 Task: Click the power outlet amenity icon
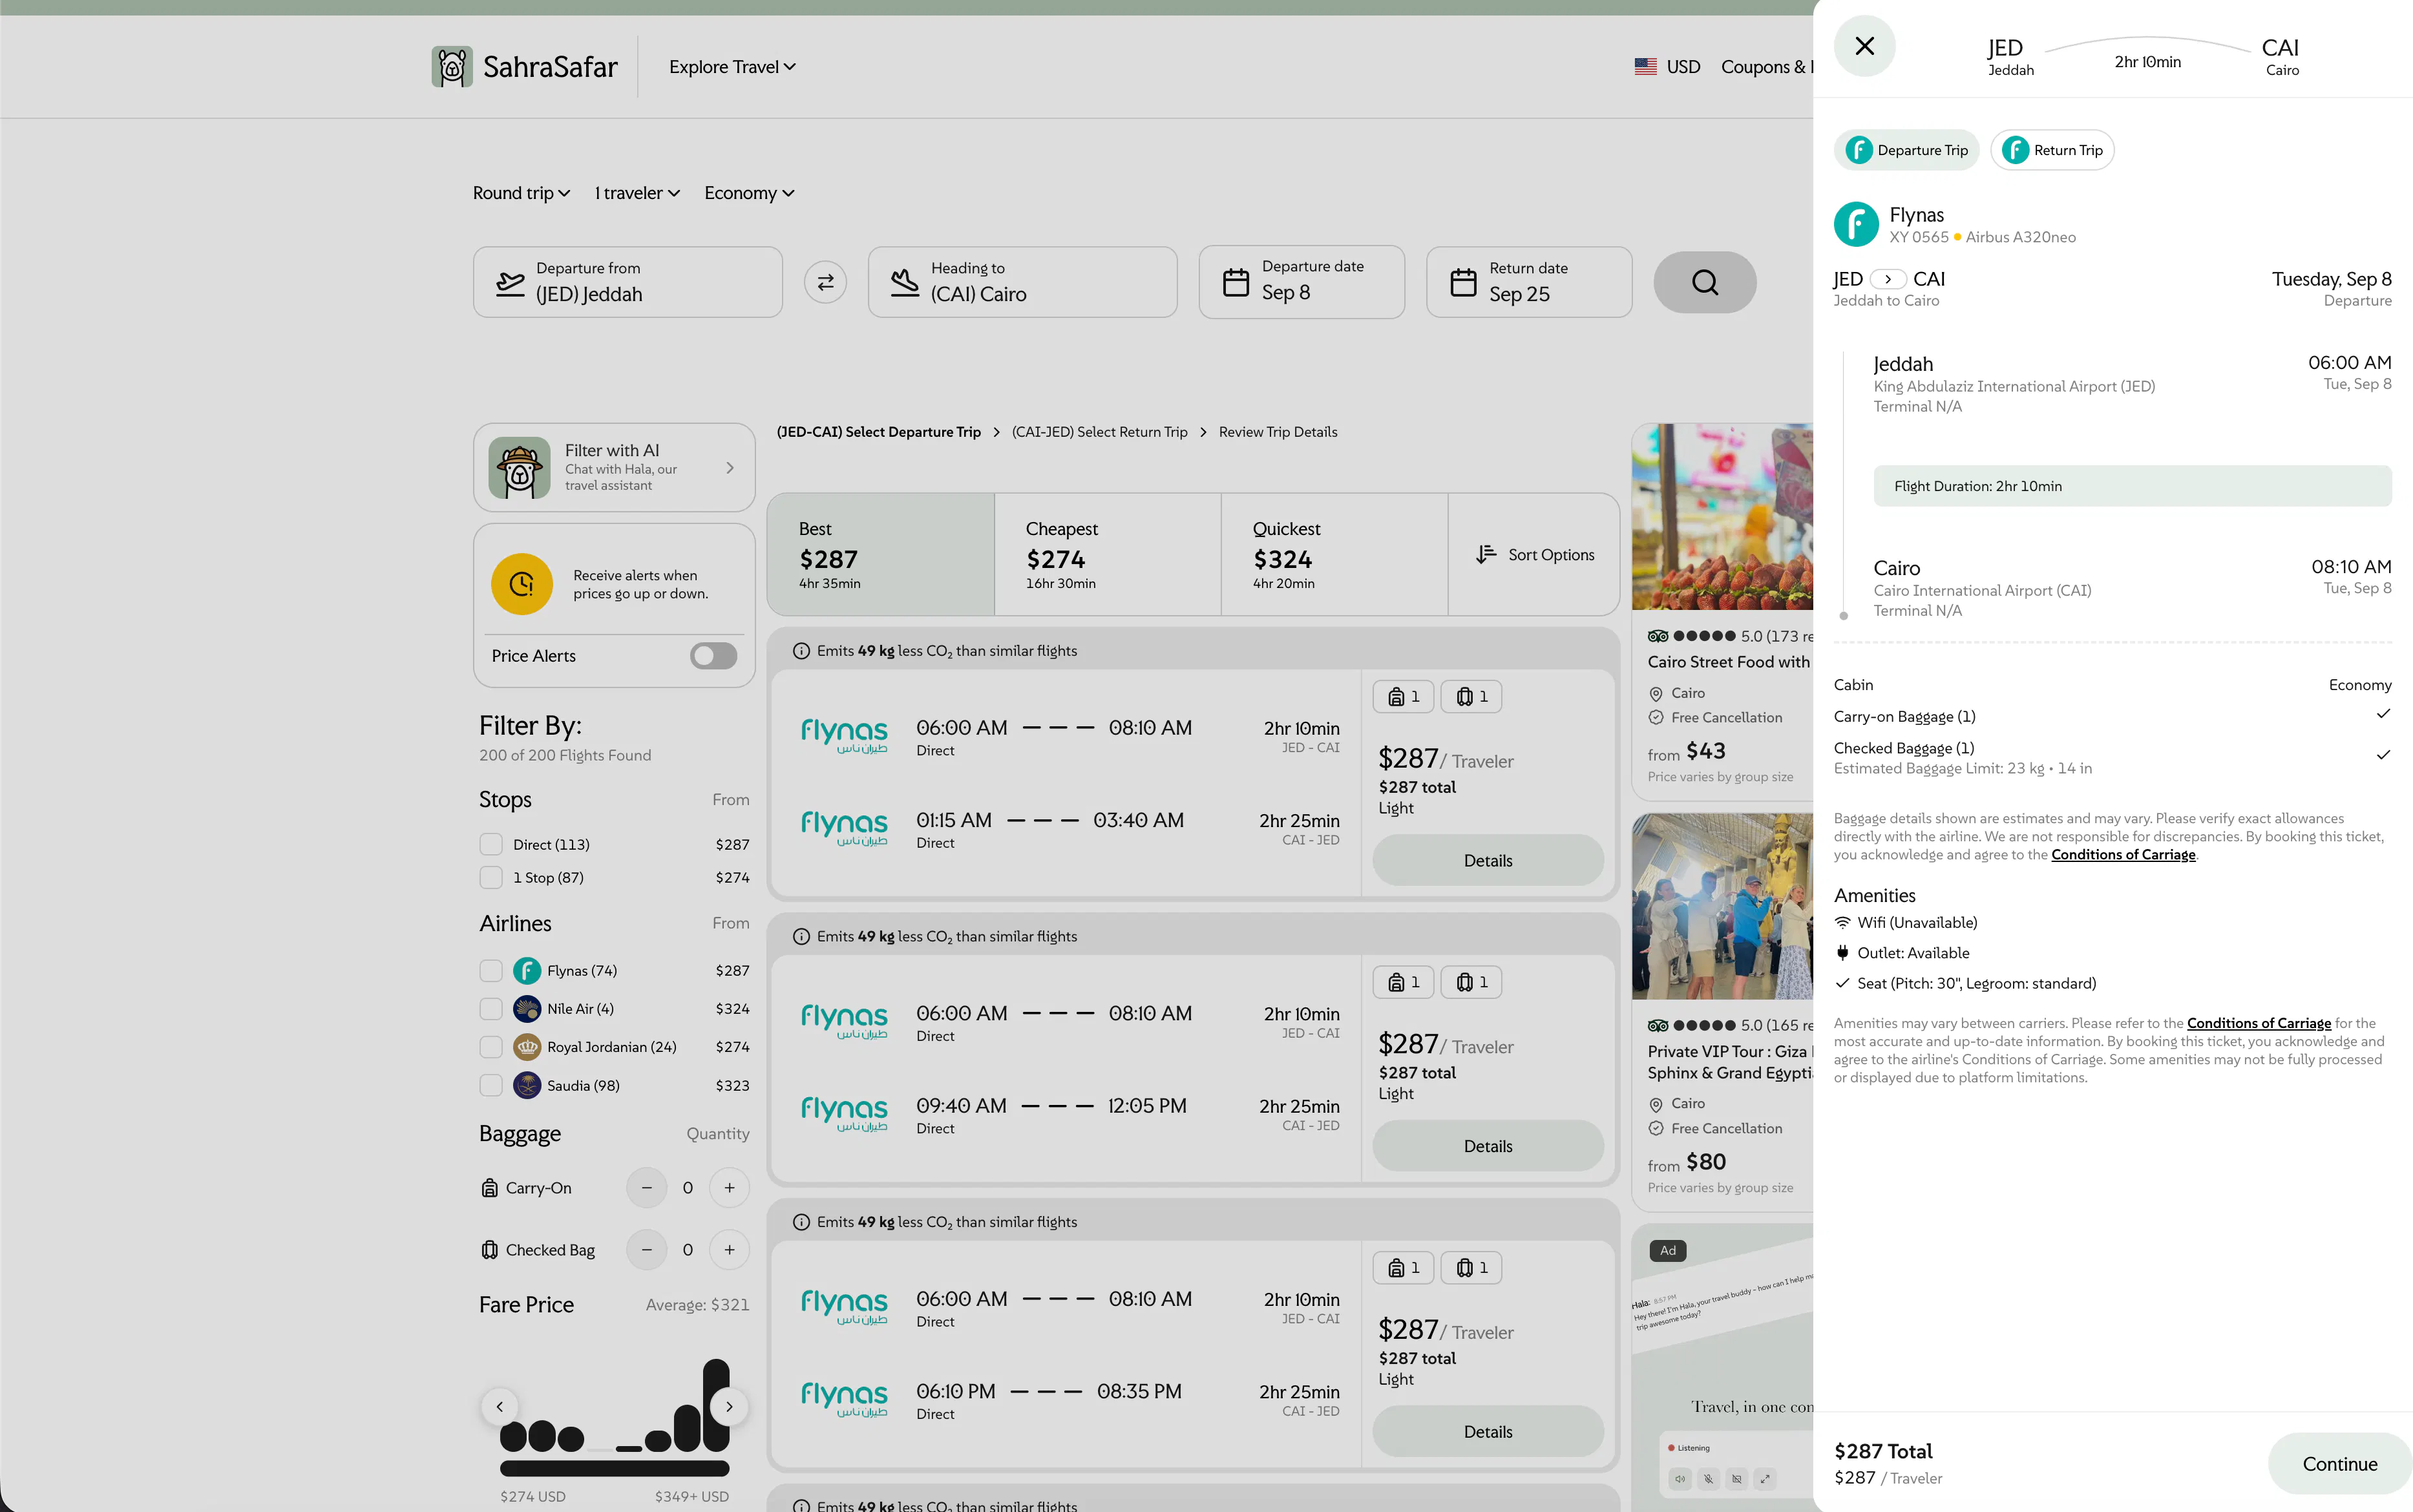[1842, 953]
